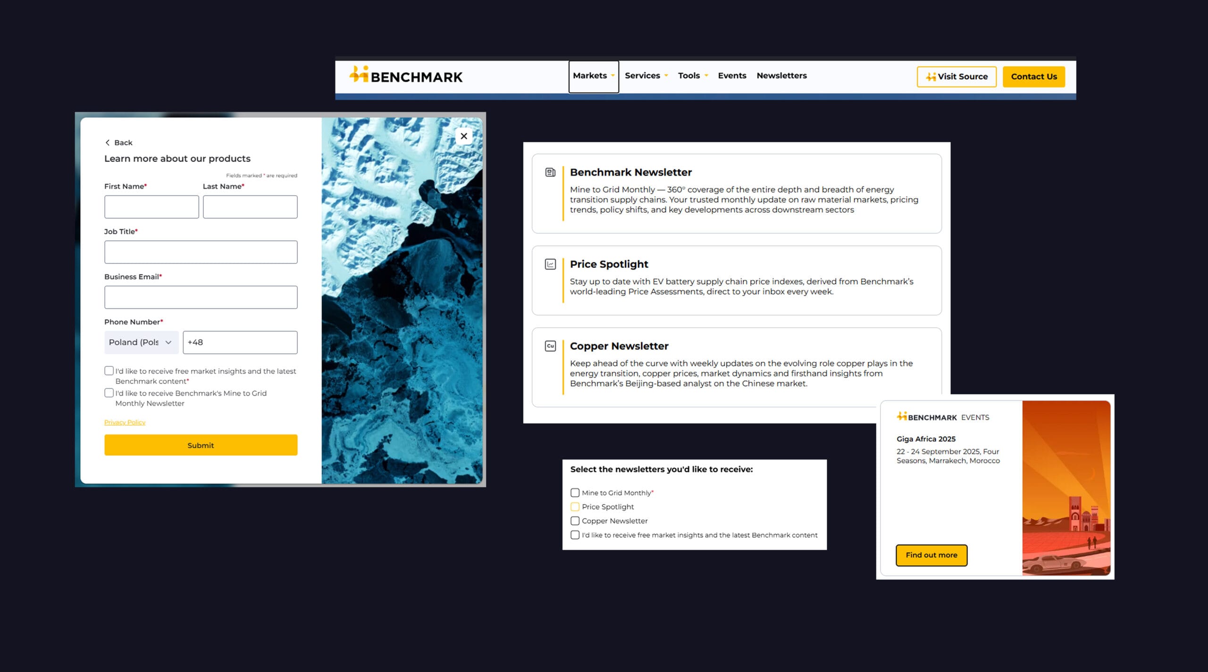
Task: Click the Benchmark Newsletter newspaper icon
Action: [550, 172]
